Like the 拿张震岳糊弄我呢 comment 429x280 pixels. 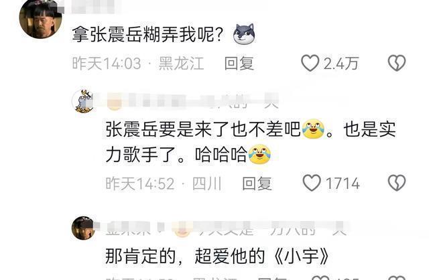(310, 63)
